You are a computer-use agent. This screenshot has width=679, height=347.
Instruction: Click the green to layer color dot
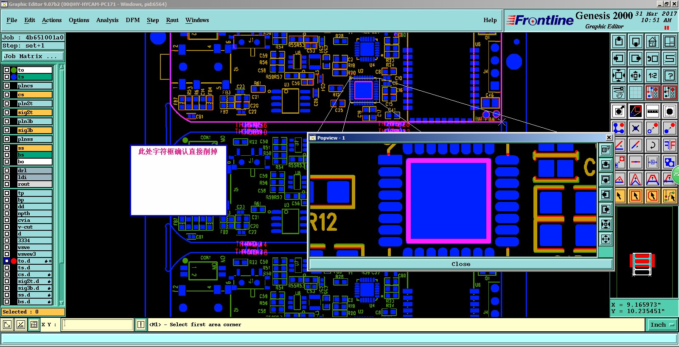coord(14,70)
